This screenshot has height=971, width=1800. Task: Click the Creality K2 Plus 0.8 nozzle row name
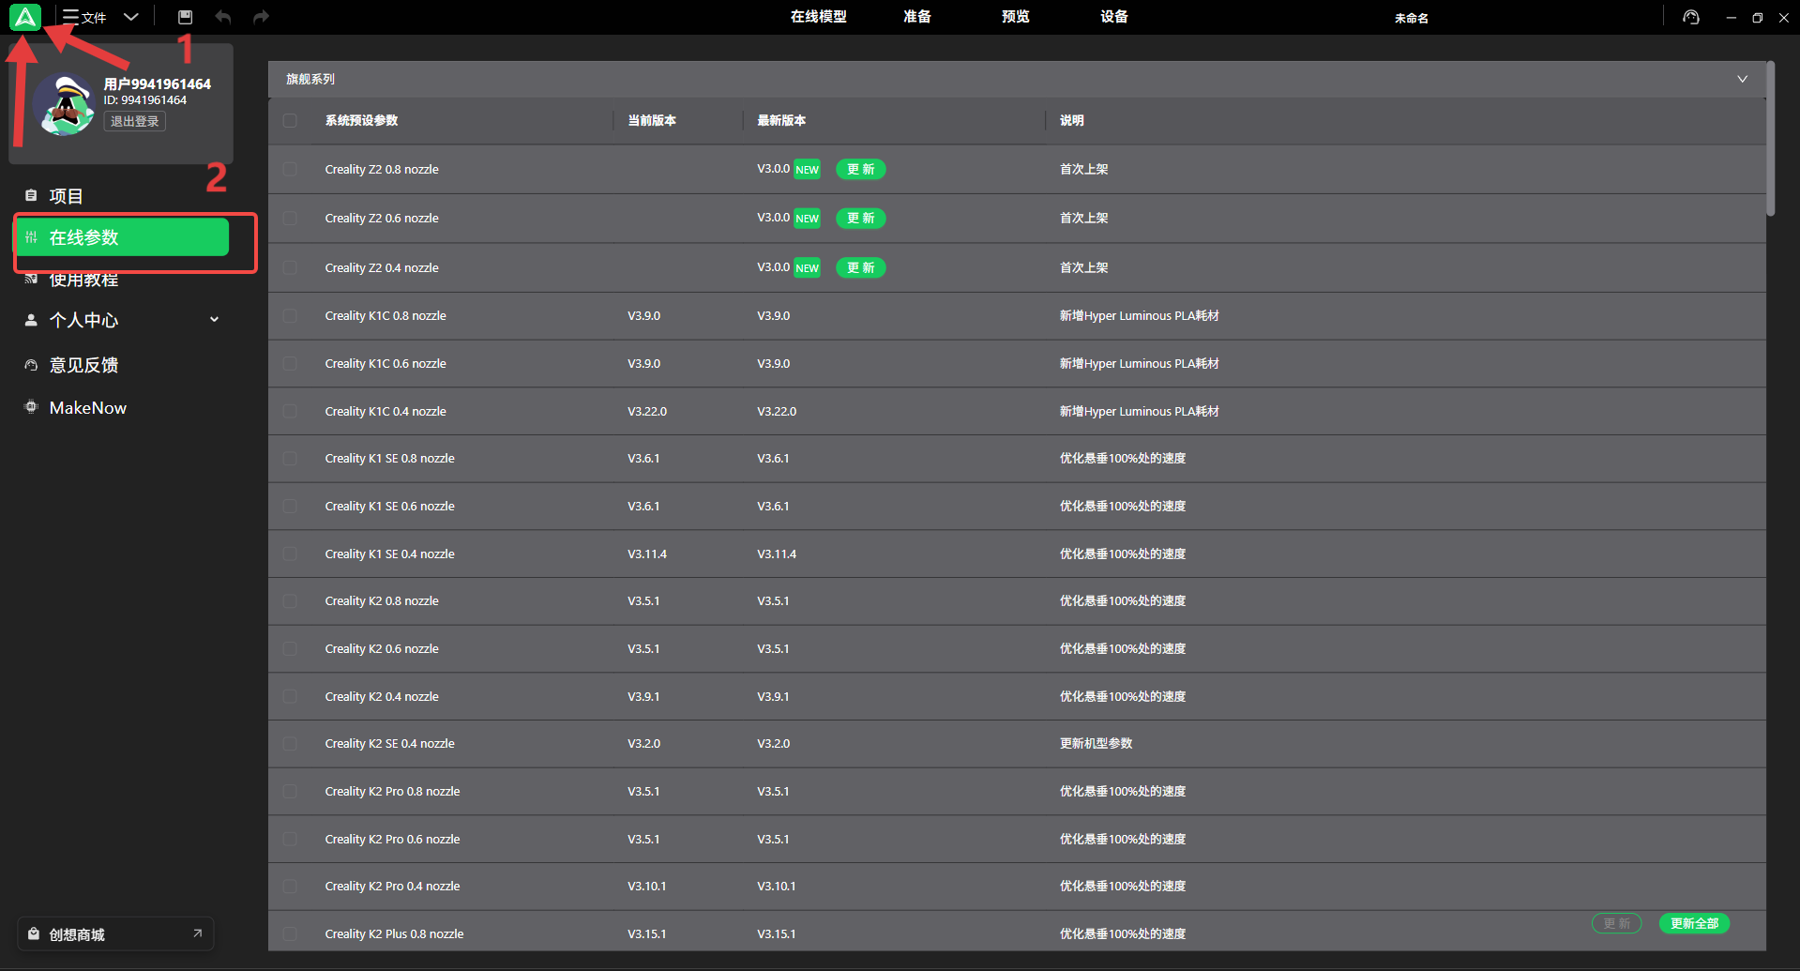click(394, 933)
